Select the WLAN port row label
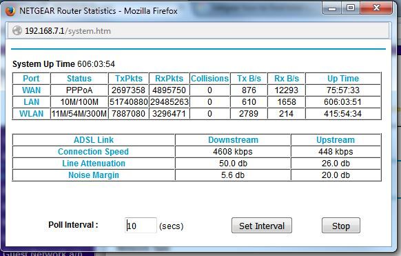 pyautogui.click(x=31, y=114)
